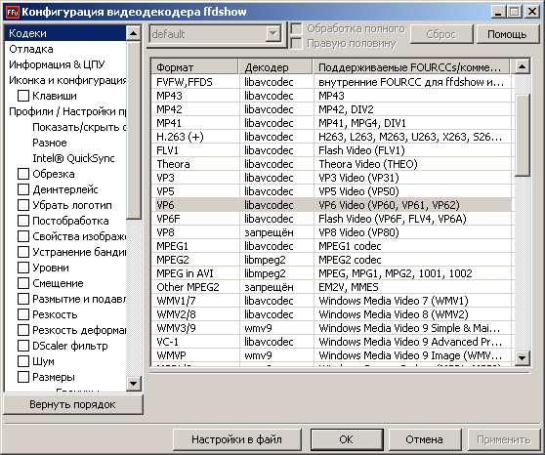
Task: Enable the Устранение бандинга checkbox
Action: click(x=23, y=252)
